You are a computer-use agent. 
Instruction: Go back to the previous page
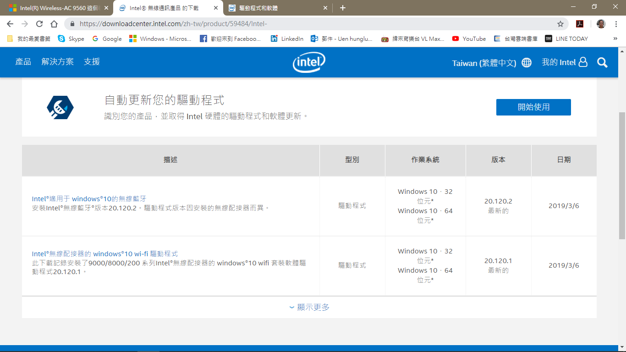(x=10, y=24)
